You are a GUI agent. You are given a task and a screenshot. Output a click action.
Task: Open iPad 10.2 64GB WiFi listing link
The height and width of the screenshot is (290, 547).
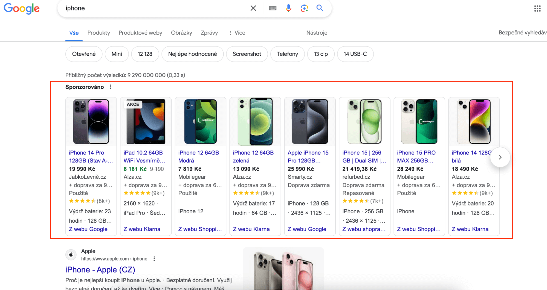[x=144, y=157]
